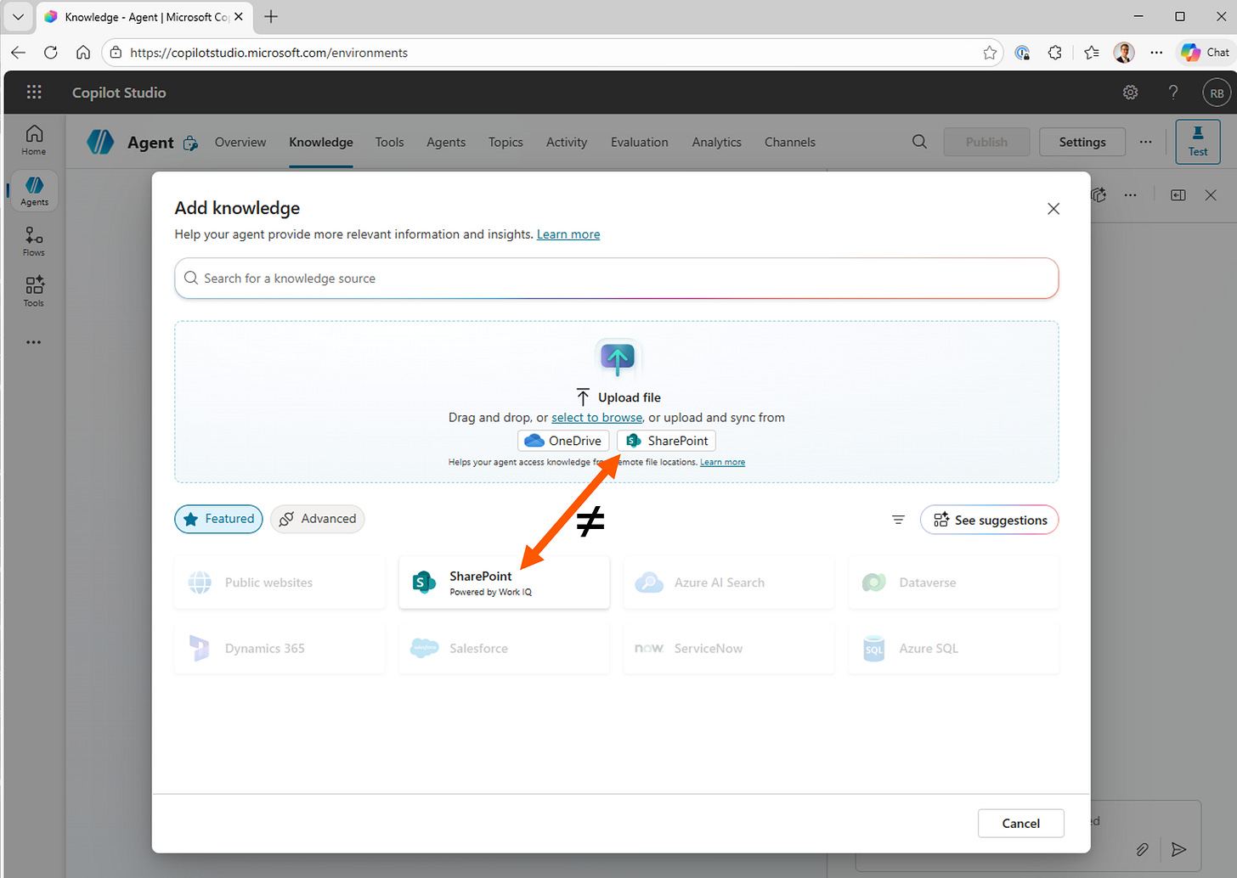1237x878 pixels.
Task: Open agent Settings button
Action: 1082,142
